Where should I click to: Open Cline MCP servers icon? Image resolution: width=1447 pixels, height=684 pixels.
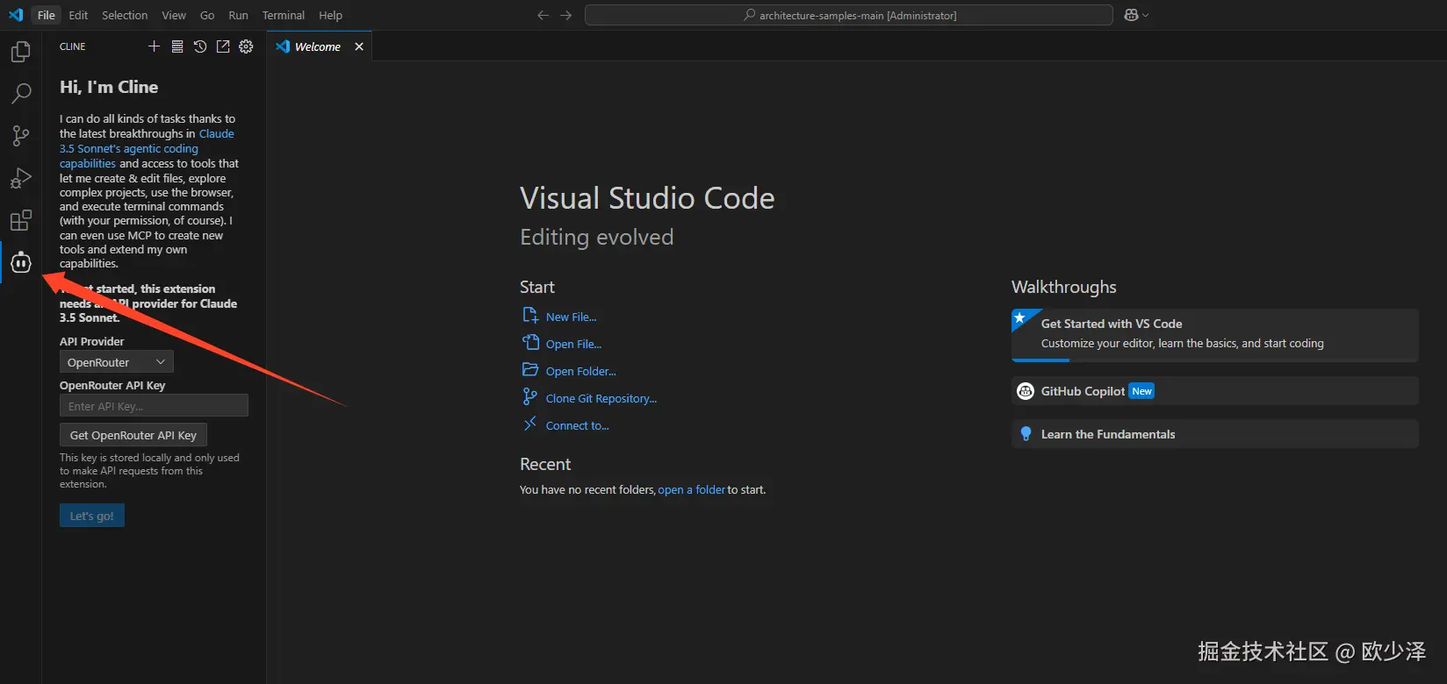[x=177, y=46]
